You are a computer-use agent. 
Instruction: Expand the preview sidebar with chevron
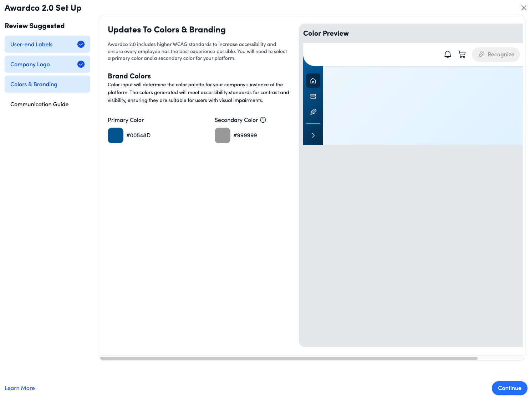tap(313, 135)
